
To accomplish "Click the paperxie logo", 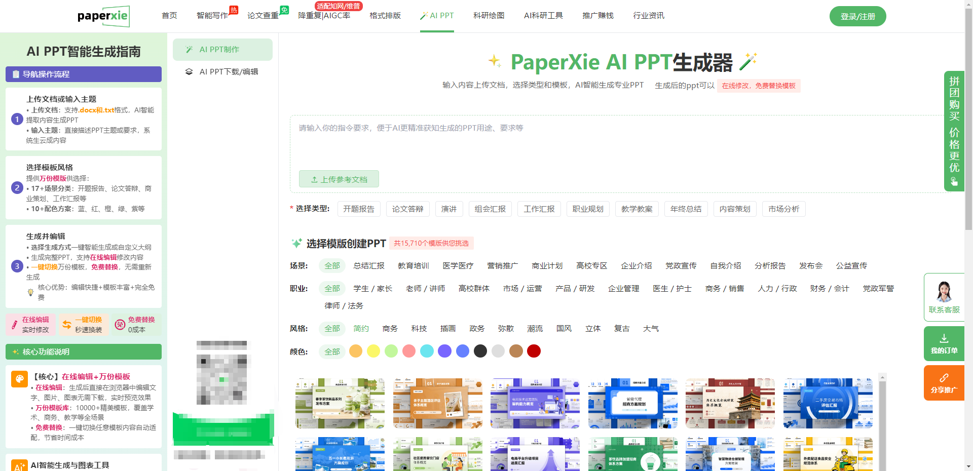I will 103,16.
